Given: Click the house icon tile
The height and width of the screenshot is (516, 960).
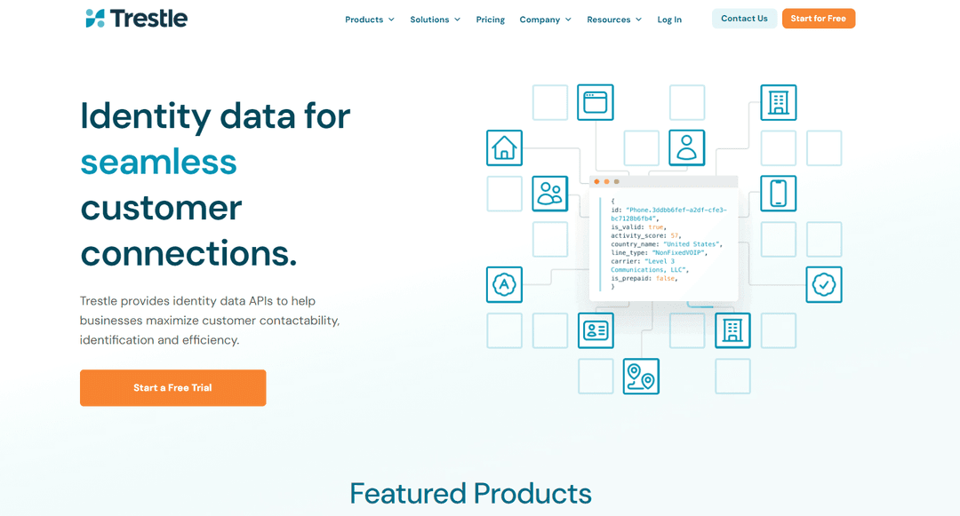Looking at the screenshot, I should point(504,148).
